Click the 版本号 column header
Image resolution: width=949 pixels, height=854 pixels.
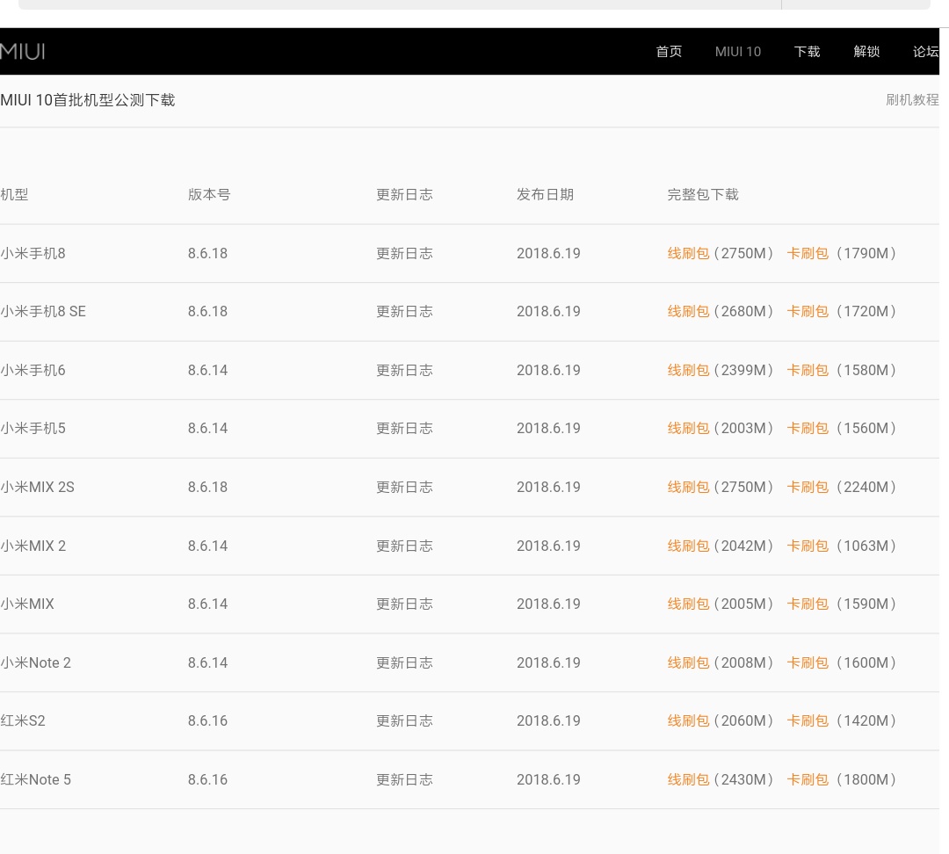point(209,194)
